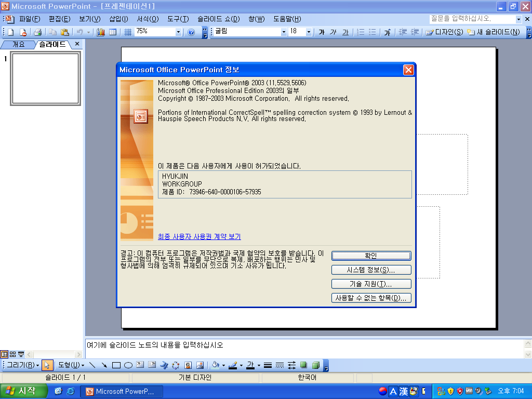Open the font size 18 dropdown
The height and width of the screenshot is (399, 532).
point(309,32)
